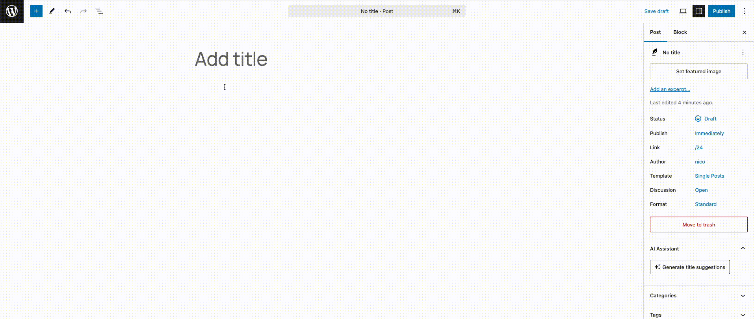Open the Document Overview list
Viewport: 754px width, 319px height.
point(99,11)
